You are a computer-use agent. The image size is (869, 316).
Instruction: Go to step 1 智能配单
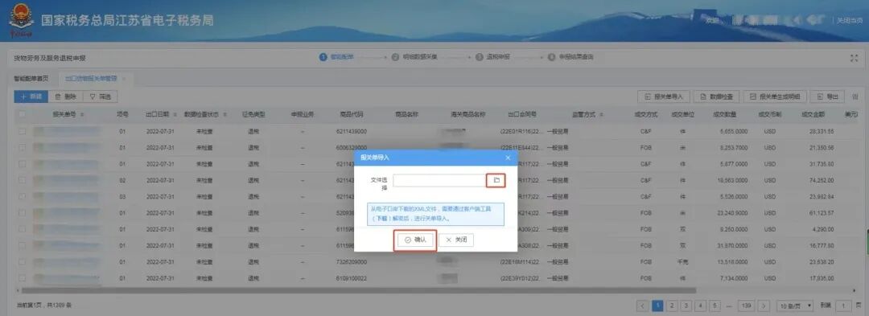(x=337, y=57)
